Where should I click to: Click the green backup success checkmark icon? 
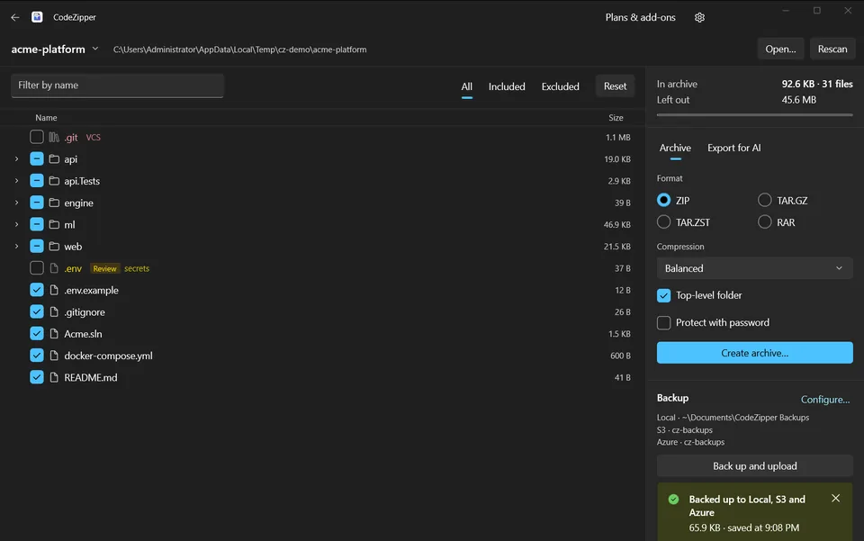[x=673, y=499]
